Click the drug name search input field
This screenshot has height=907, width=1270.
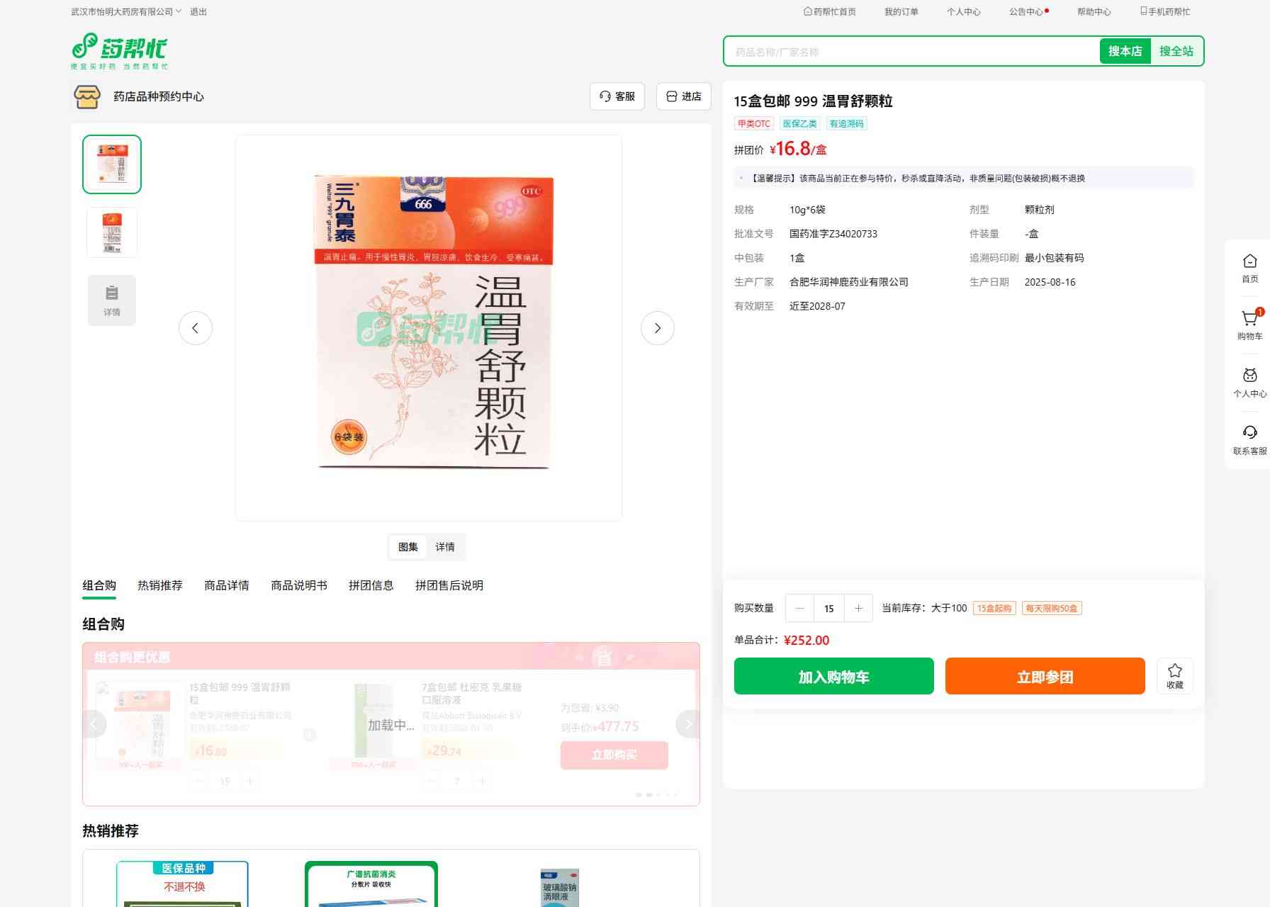coord(911,52)
